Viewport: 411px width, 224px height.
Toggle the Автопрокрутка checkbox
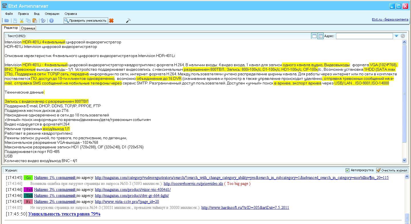[347, 170]
